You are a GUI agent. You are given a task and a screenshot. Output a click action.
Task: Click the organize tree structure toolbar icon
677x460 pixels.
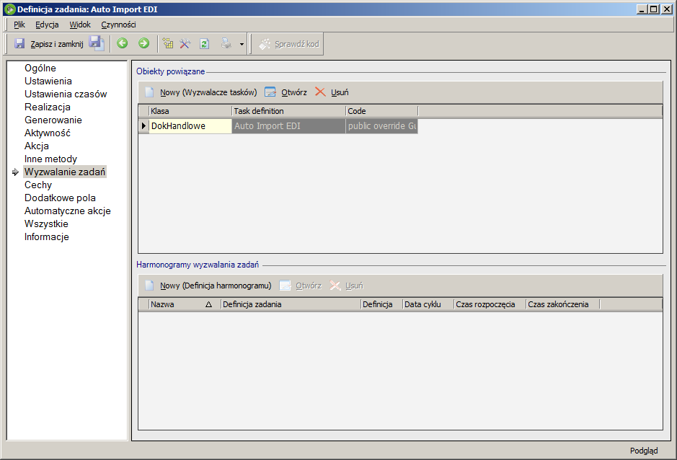[167, 43]
